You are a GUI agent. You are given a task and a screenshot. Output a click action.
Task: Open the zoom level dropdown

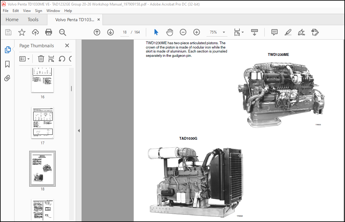tap(224, 32)
